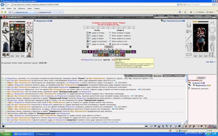Click the blue cloak armor slot in left inventory

[x=5, y=47]
